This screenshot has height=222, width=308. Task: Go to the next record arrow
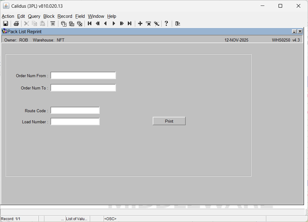click(x=114, y=24)
